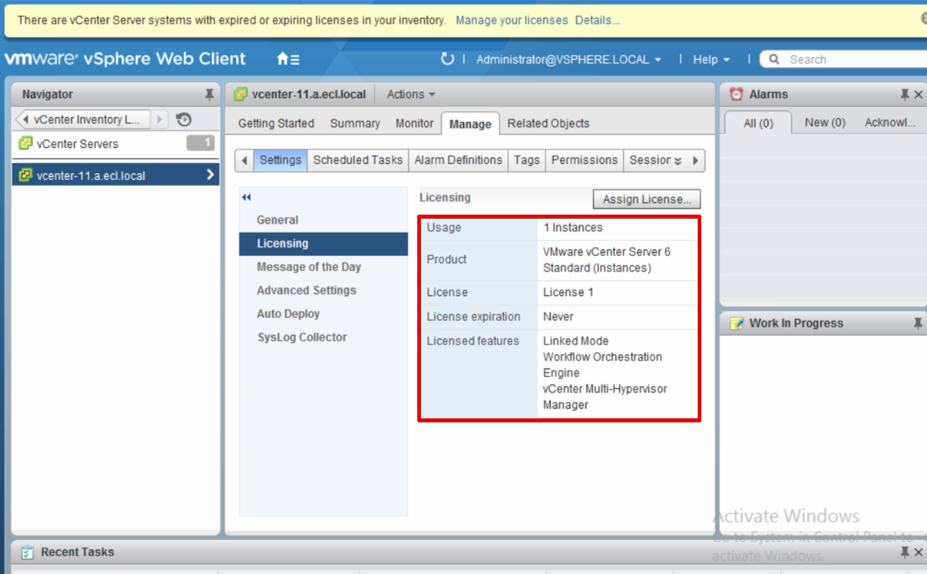Screen dimensions: 927x574
Task: Click the search magnifier icon
Action: pyautogui.click(x=774, y=59)
